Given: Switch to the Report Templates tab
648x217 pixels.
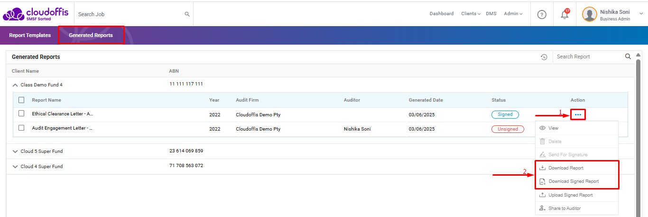Looking at the screenshot, I should (30, 35).
